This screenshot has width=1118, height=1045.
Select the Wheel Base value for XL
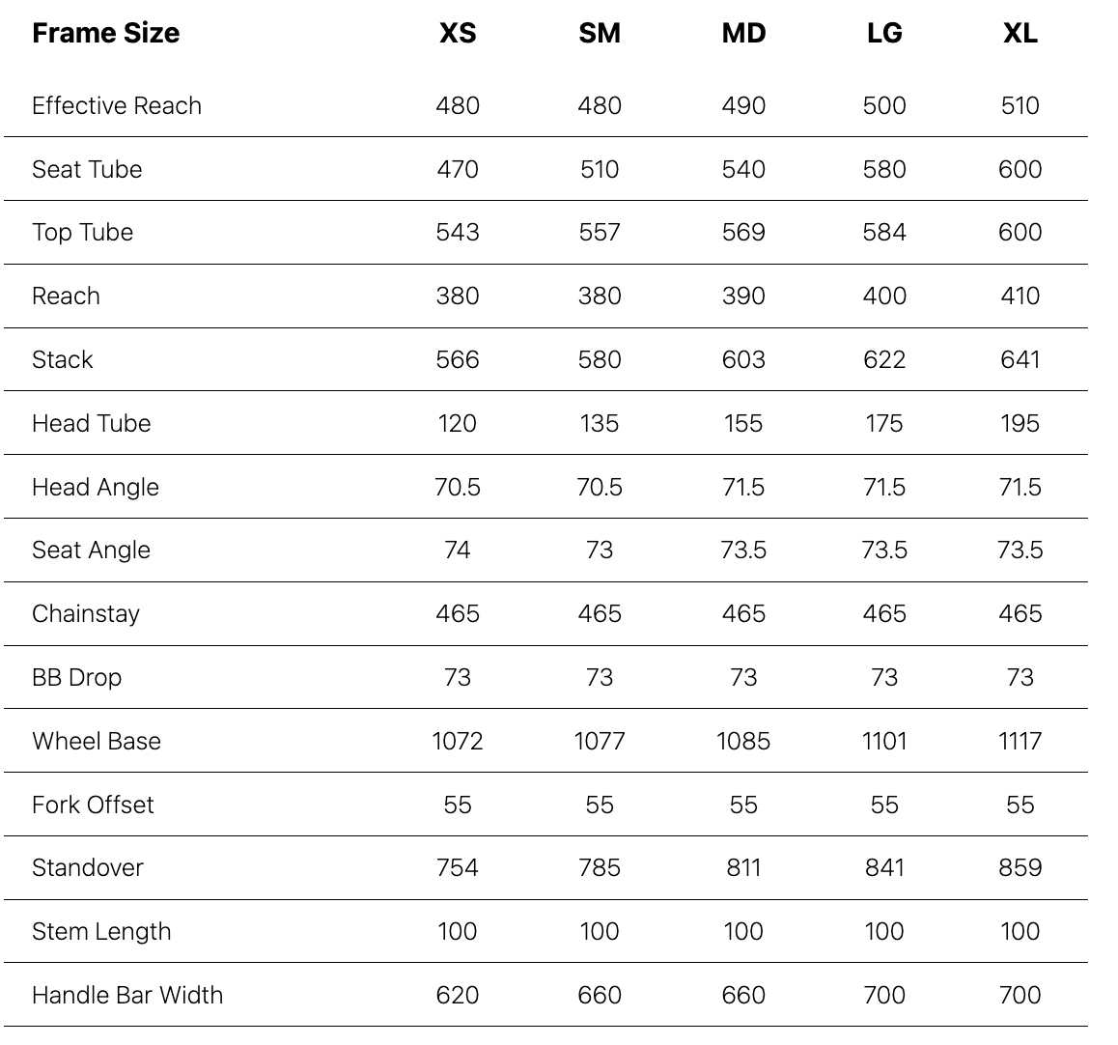pyautogui.click(x=1020, y=741)
